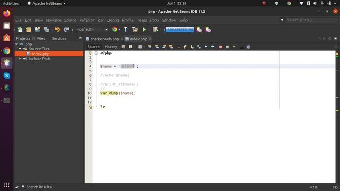Click the blue memory usage bar

point(180,30)
